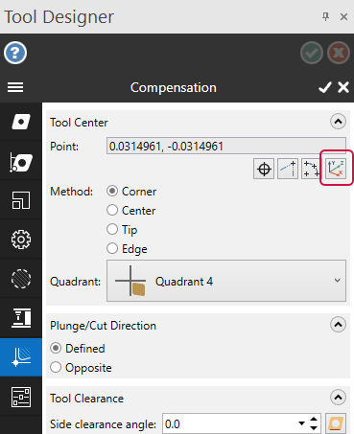Collapse the Plunge/Cut Direction section
354x434 pixels.
click(338, 325)
